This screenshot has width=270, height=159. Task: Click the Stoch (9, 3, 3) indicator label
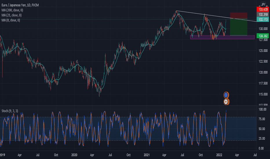[10, 111]
